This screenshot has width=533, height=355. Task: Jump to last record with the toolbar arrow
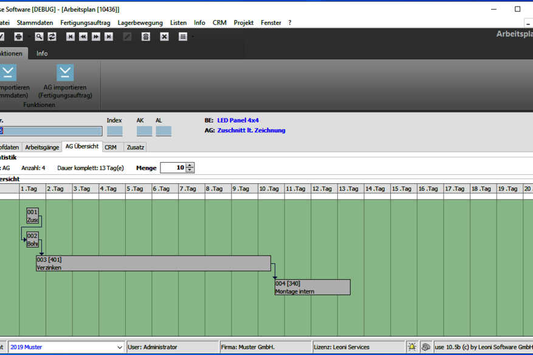109,37
